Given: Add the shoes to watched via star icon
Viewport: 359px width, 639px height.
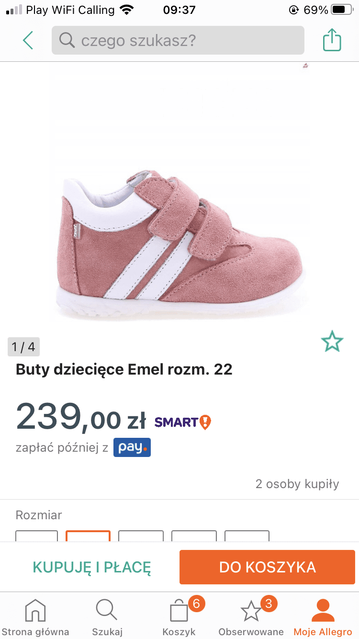Looking at the screenshot, I should (x=332, y=342).
